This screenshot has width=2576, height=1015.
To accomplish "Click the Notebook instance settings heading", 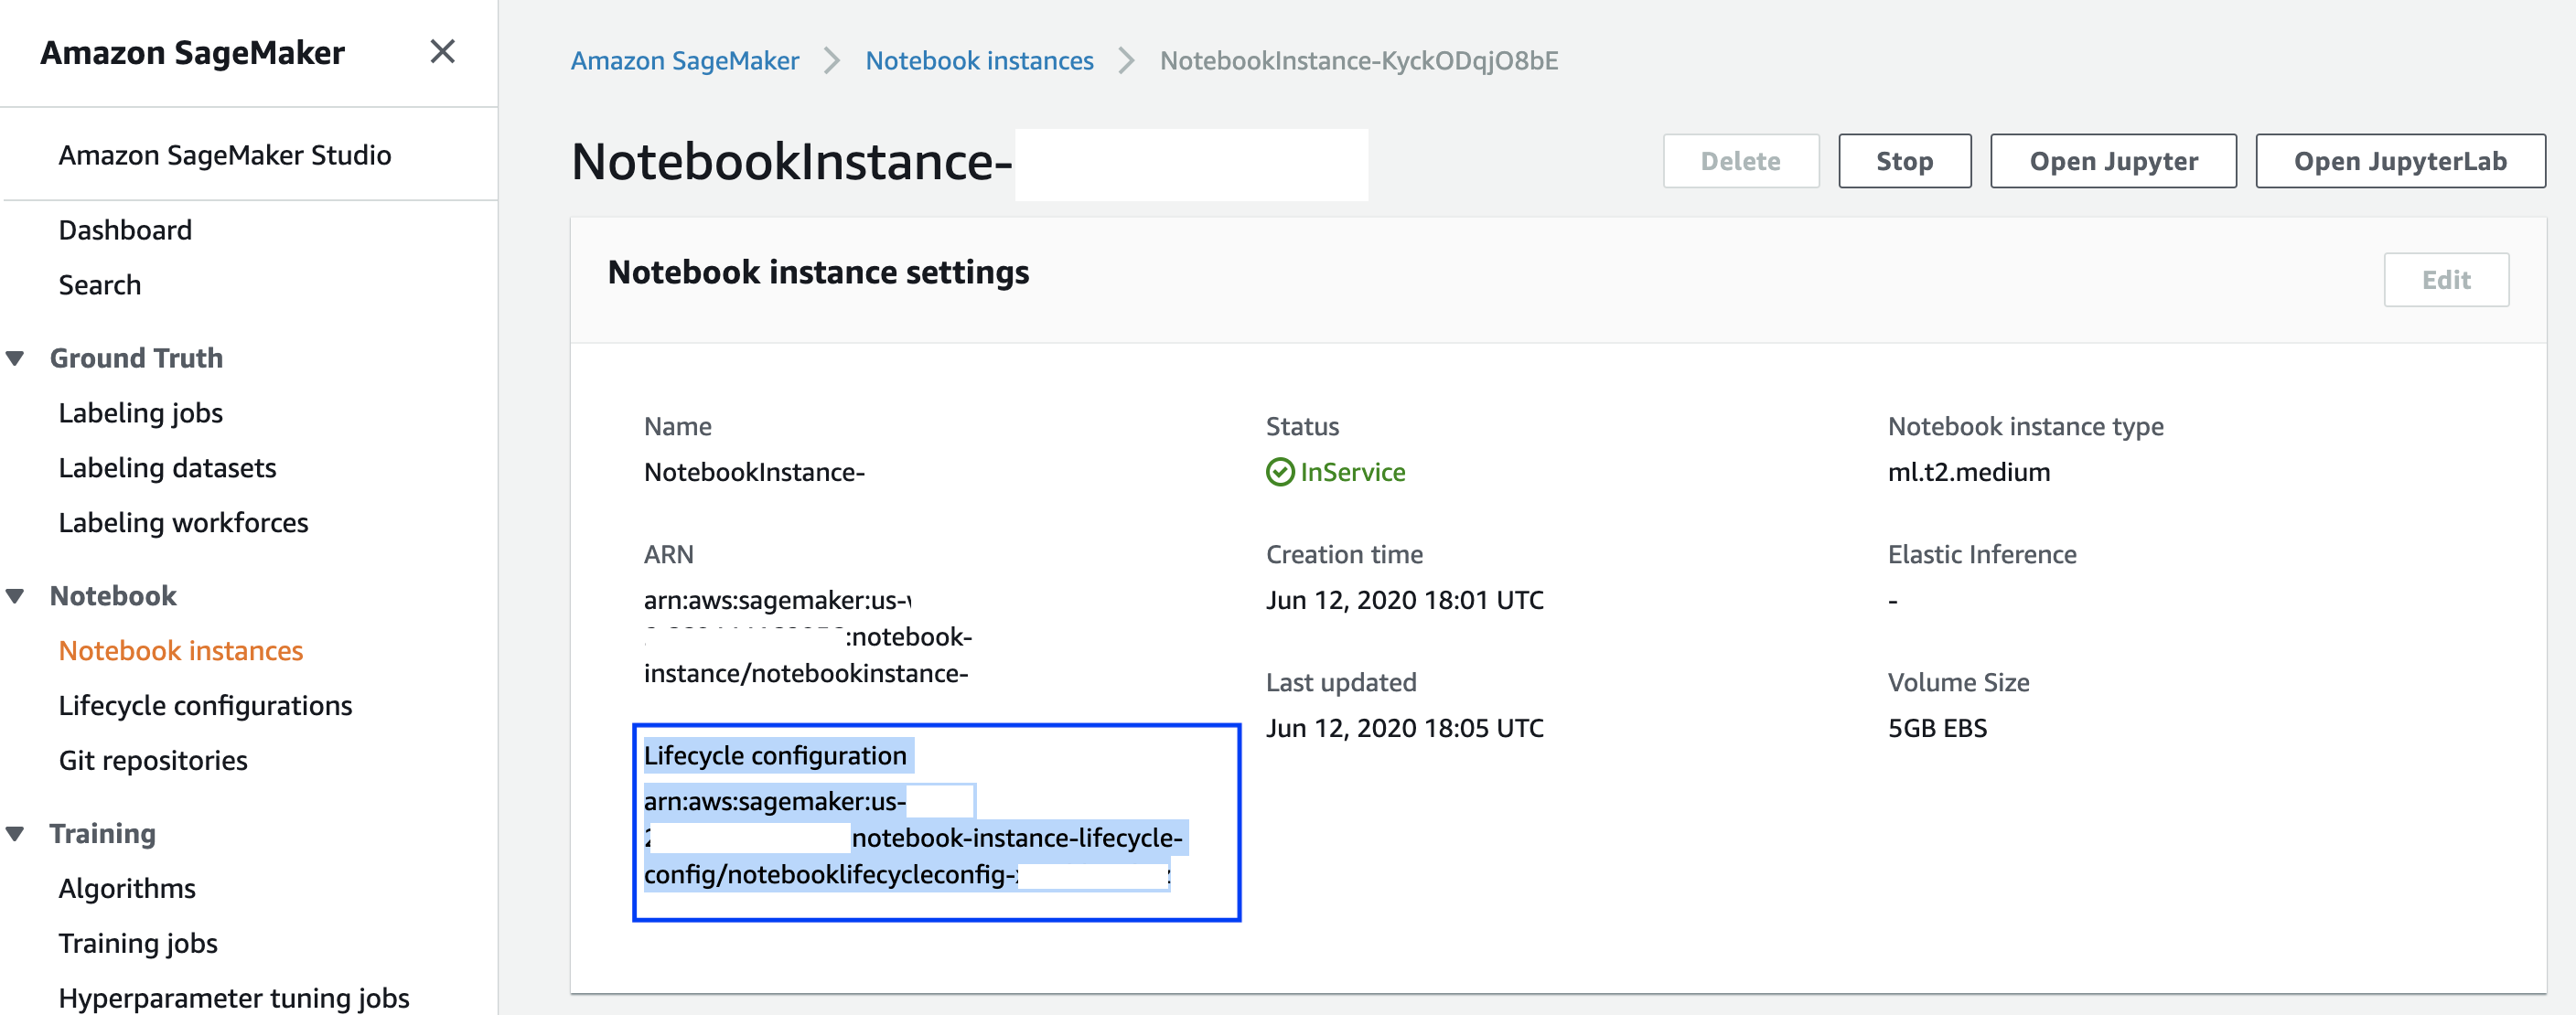I will pos(818,272).
